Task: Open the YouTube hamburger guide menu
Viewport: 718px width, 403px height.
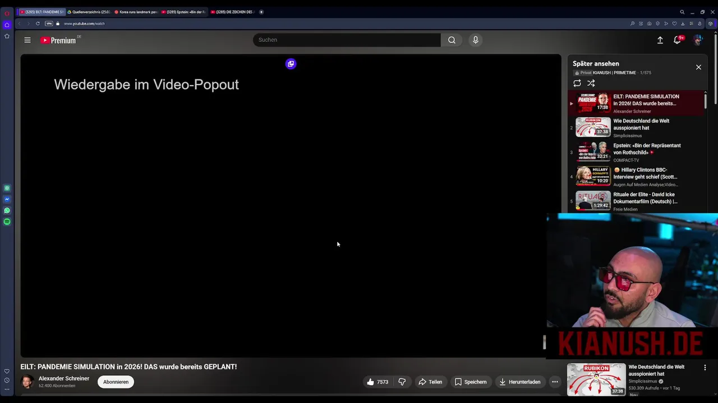Action: click(27, 40)
